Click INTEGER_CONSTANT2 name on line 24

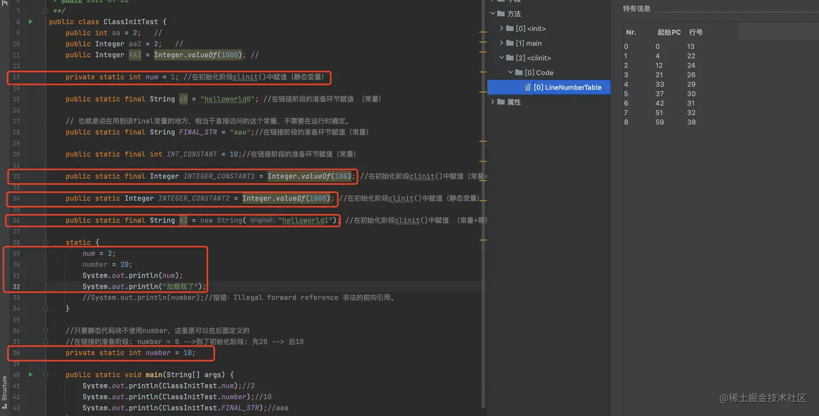pos(194,199)
